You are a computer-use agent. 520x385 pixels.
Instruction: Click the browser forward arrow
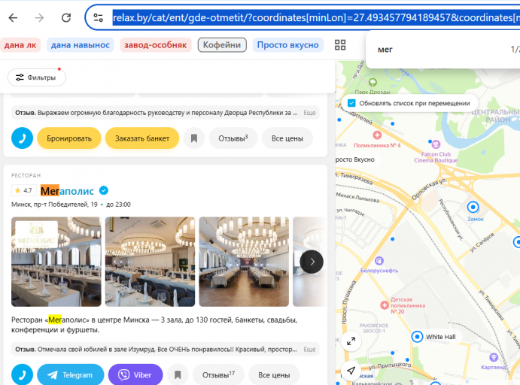coord(39,17)
